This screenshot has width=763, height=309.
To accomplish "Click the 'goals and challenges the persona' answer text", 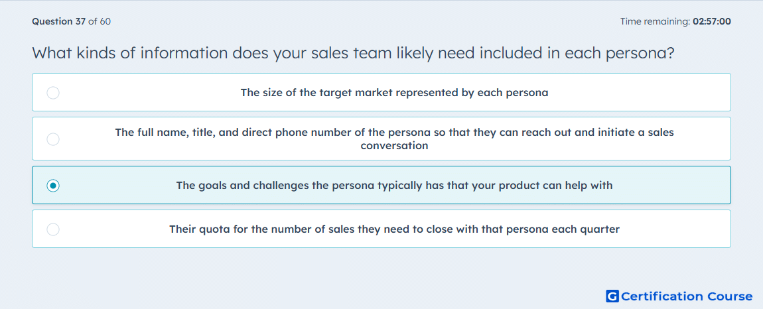I will 394,186.
